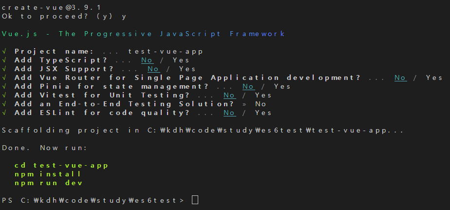Click 'Yes' on the JSX Support line

(187, 69)
